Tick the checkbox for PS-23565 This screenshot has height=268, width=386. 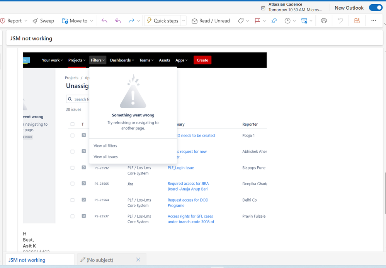[x=72, y=184]
